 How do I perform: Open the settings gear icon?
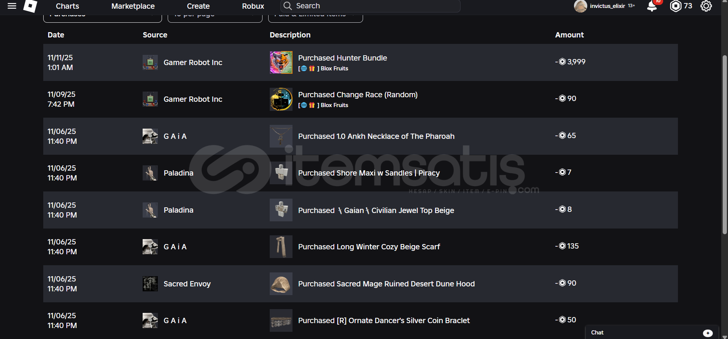(x=706, y=6)
